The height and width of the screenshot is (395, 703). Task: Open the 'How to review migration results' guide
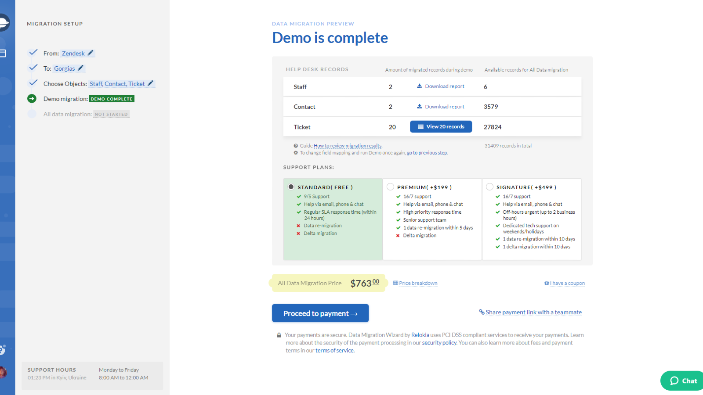[347, 145]
